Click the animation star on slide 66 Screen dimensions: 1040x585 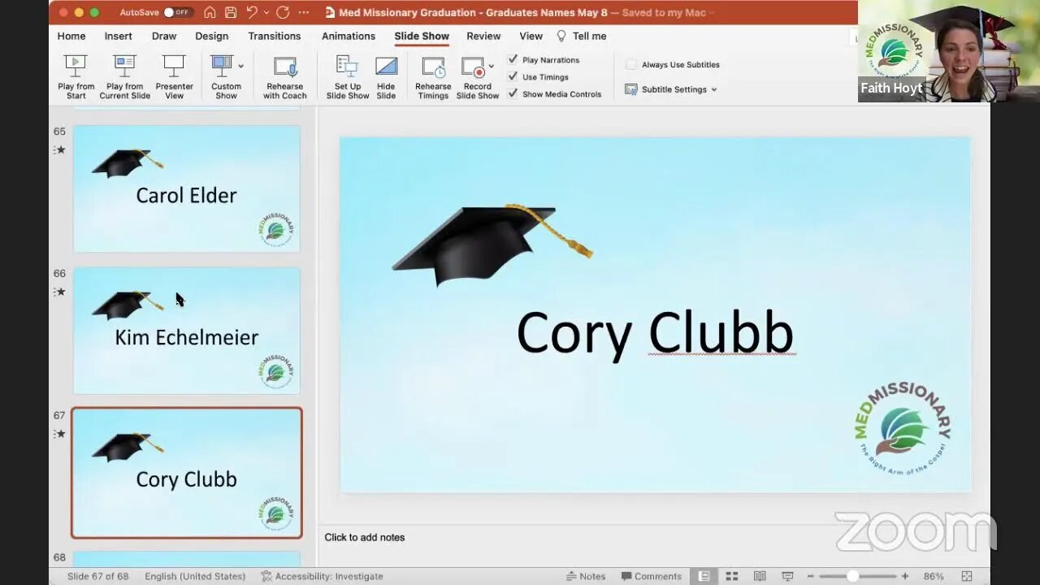click(x=59, y=292)
